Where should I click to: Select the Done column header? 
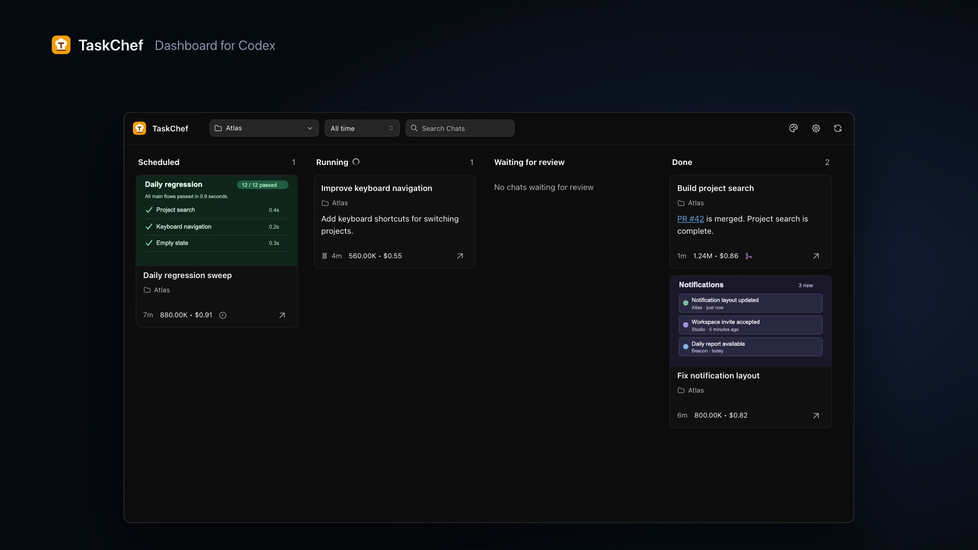[682, 162]
